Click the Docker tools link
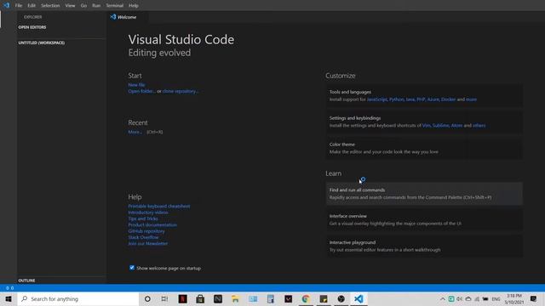Viewport: 545px width, 306px height. [x=449, y=99]
